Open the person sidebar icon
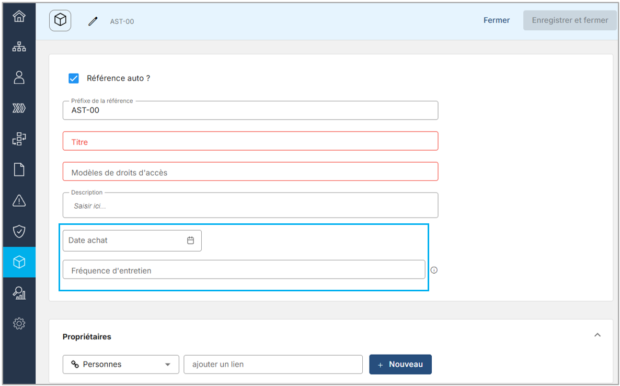This screenshot has width=620, height=386. 19,77
